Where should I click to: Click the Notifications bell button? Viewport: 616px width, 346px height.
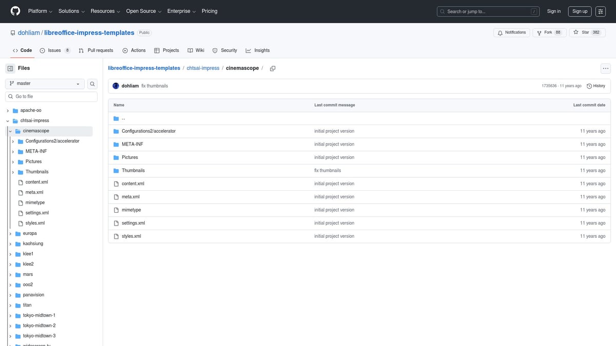point(512,32)
